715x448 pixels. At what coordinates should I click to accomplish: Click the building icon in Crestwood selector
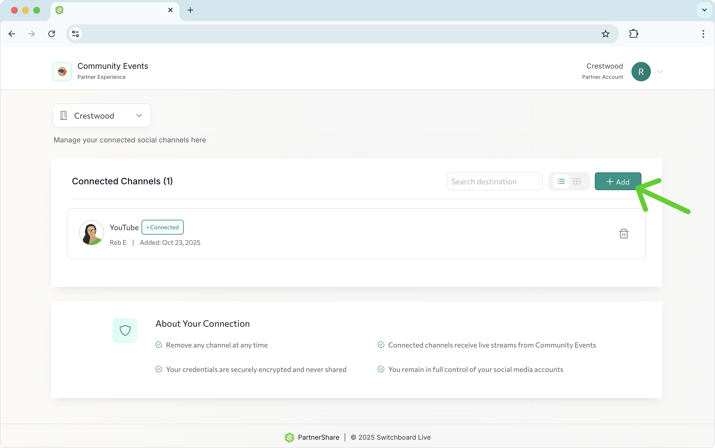[63, 115]
